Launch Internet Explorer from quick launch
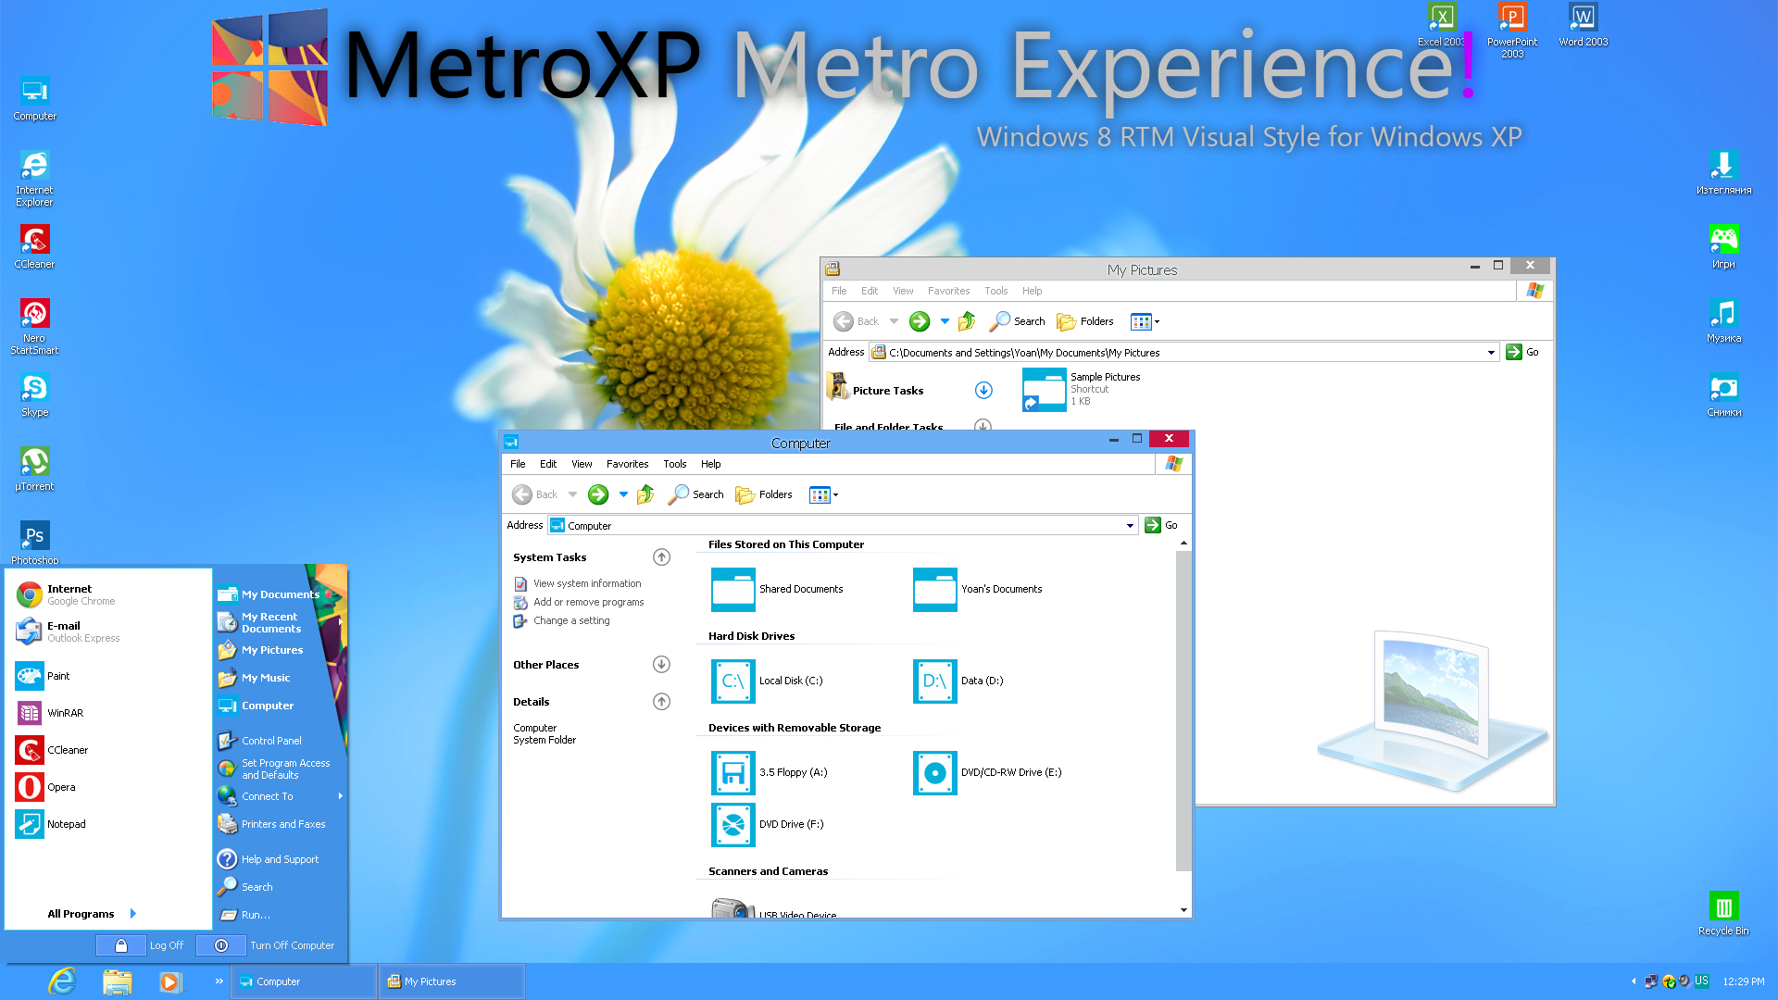The image size is (1778, 1000). pos(62,981)
